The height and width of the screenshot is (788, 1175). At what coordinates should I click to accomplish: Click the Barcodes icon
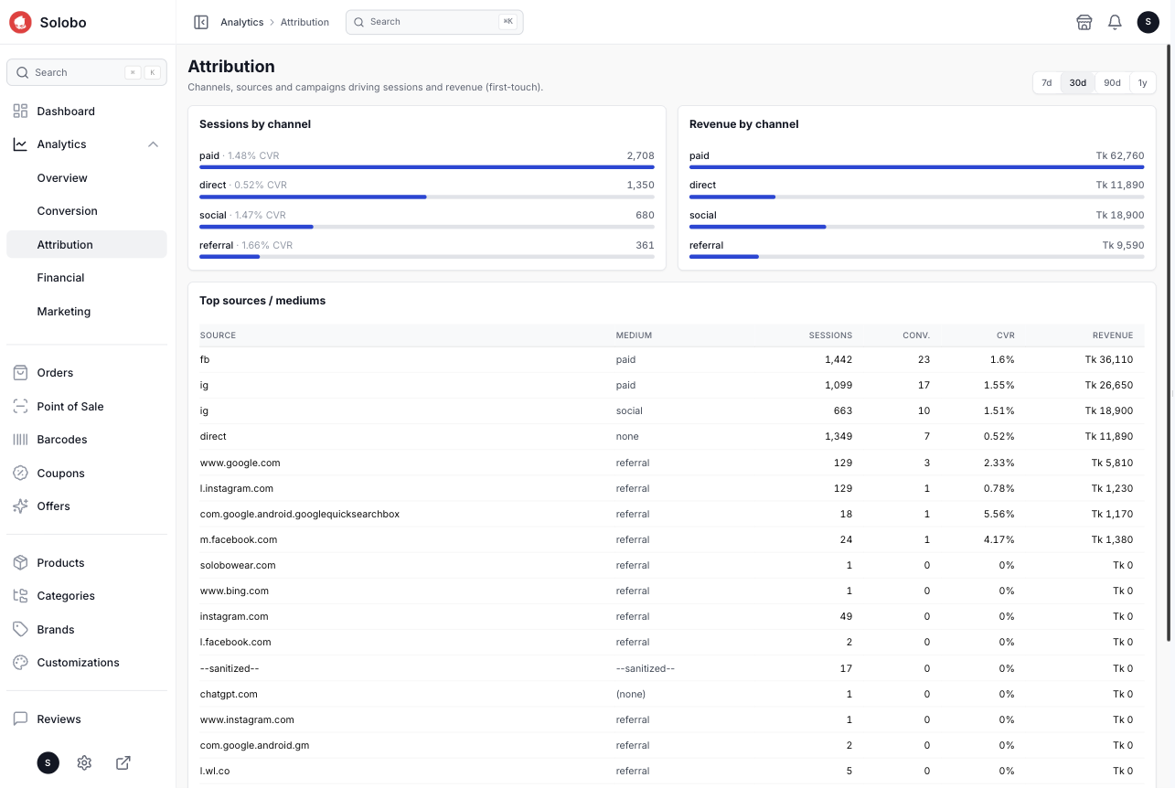pos(20,440)
